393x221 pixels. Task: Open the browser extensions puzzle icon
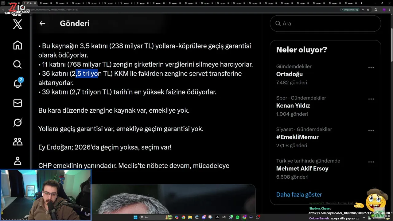(376, 10)
